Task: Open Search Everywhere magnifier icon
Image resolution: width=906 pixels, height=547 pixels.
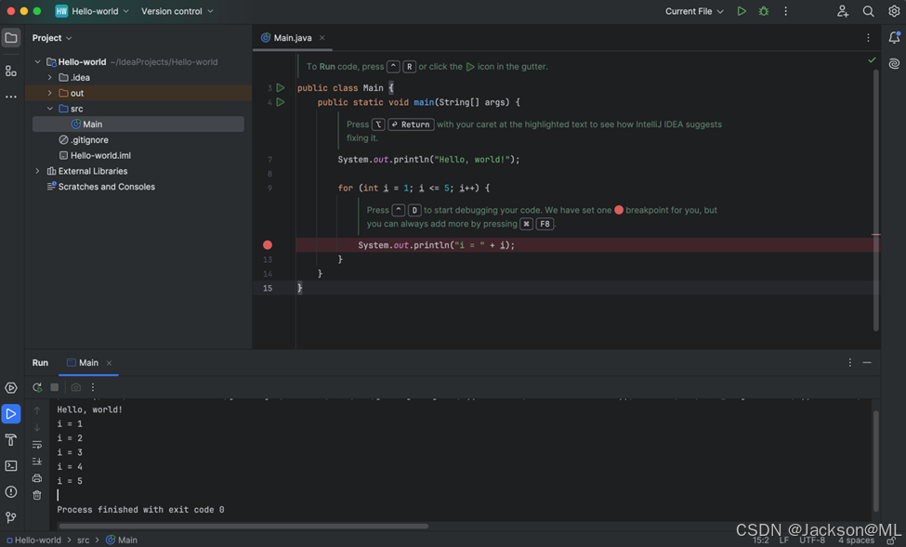Action: [x=868, y=11]
